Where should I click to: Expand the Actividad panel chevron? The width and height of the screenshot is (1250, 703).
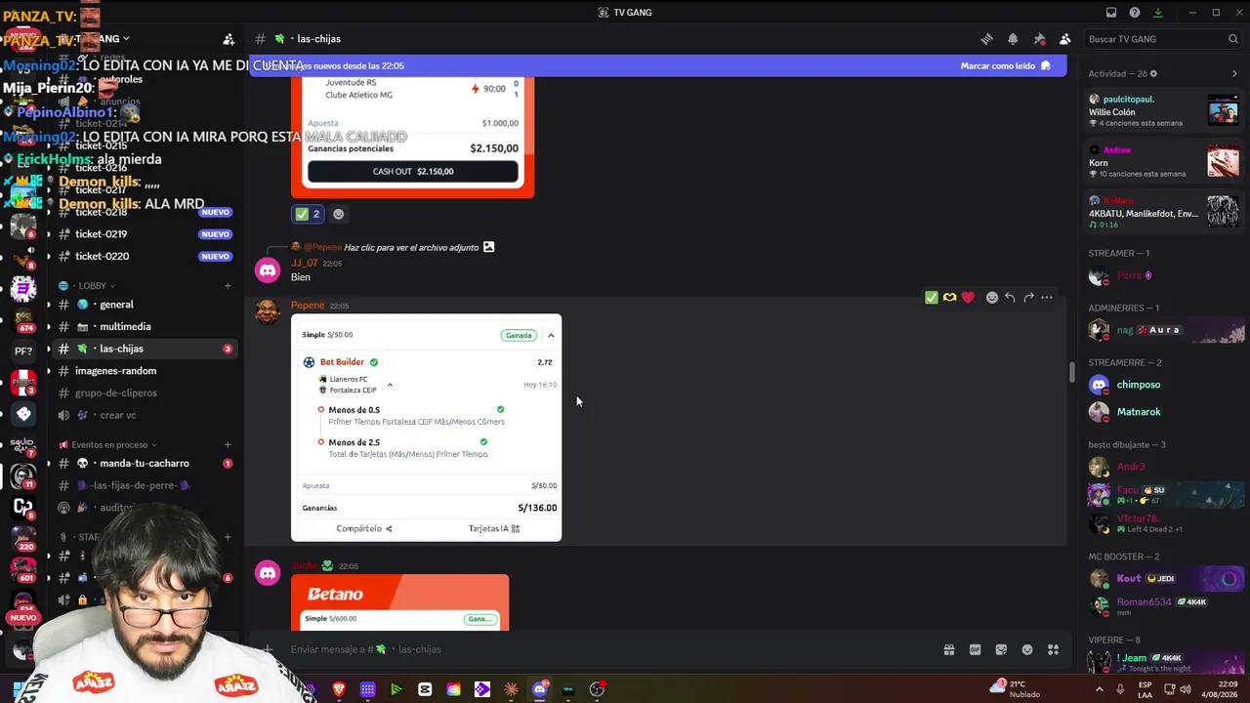(1234, 73)
